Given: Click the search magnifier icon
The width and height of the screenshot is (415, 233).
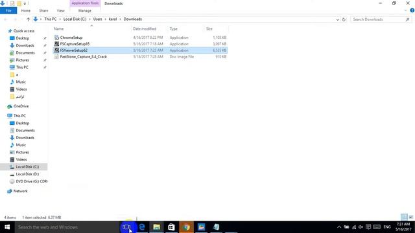Looking at the screenshot, I should [408, 19].
